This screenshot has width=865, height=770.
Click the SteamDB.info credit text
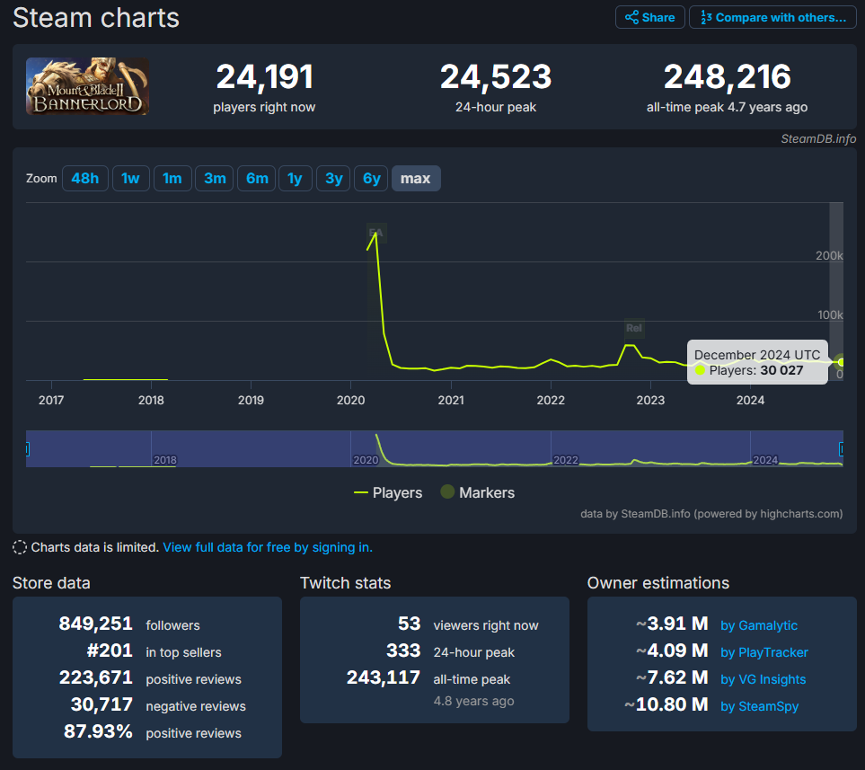click(x=818, y=138)
